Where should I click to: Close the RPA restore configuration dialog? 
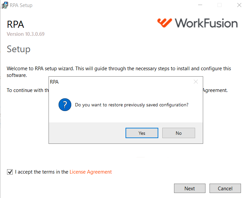click(196, 82)
